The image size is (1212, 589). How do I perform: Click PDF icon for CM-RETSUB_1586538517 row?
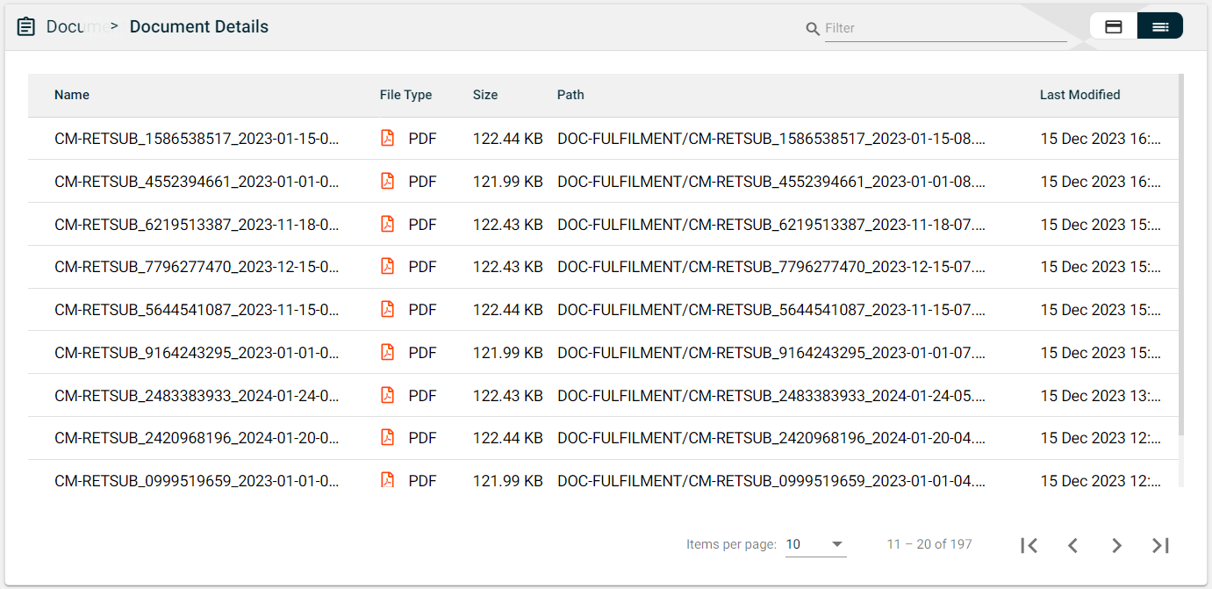(387, 139)
